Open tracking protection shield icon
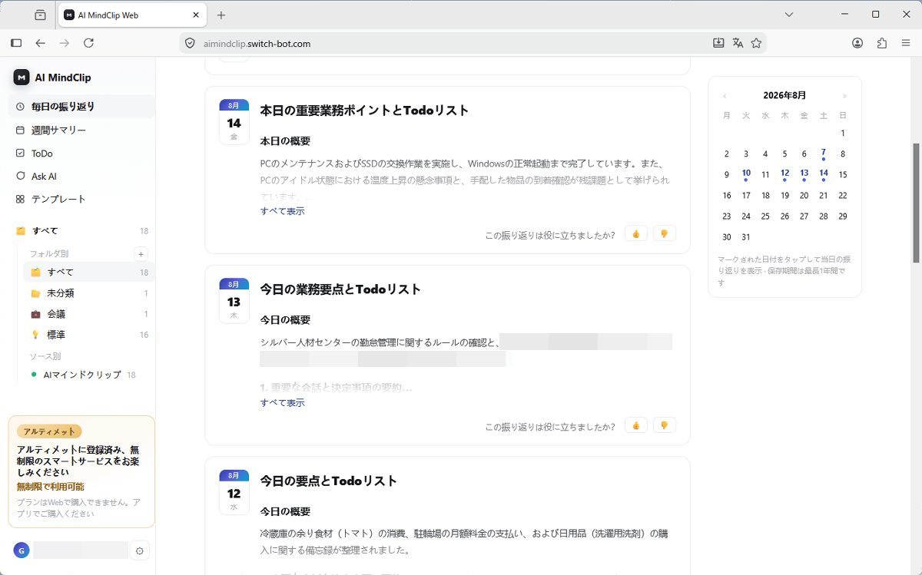 (191, 43)
